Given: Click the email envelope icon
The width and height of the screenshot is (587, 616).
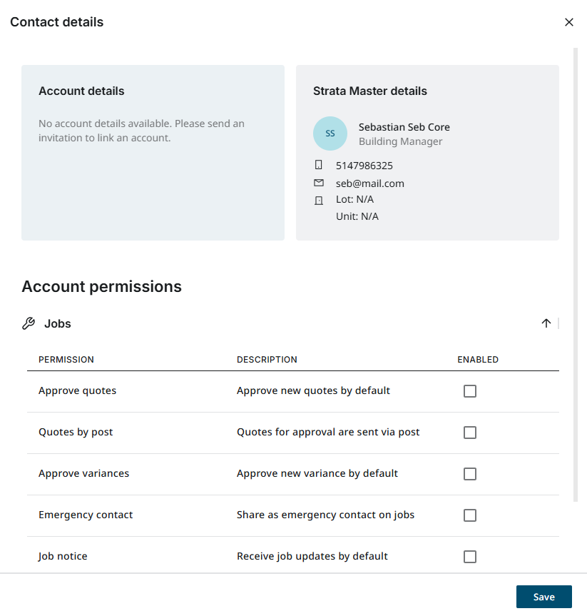Looking at the screenshot, I should click(318, 183).
